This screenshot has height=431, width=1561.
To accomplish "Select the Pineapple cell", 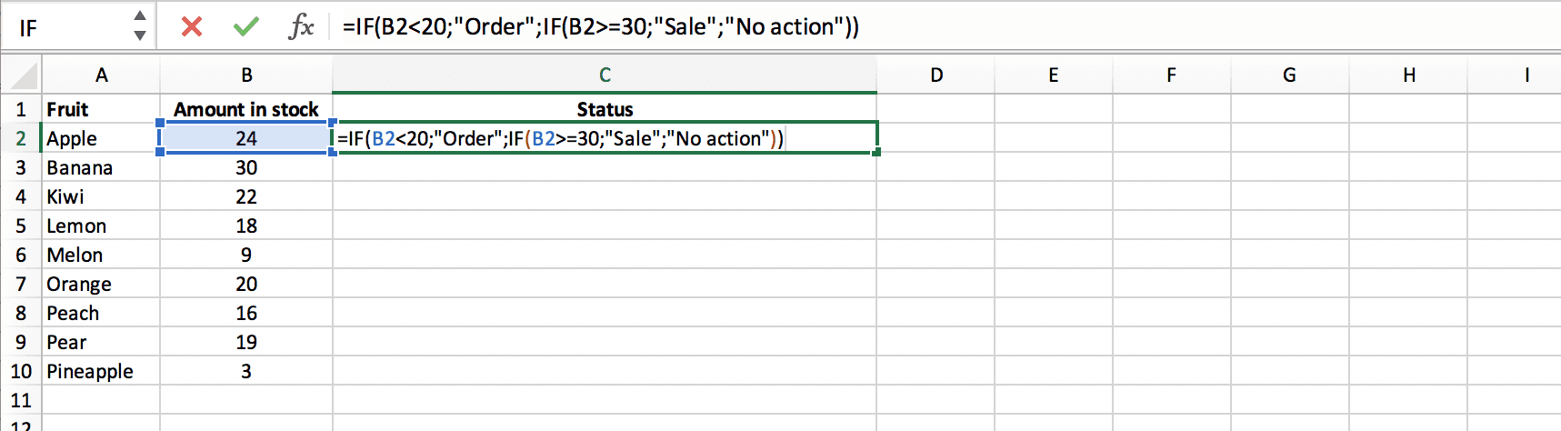I will (101, 371).
